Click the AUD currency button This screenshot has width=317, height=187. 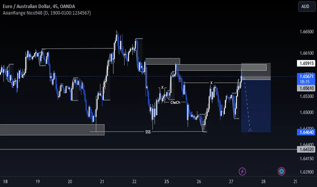click(306, 6)
